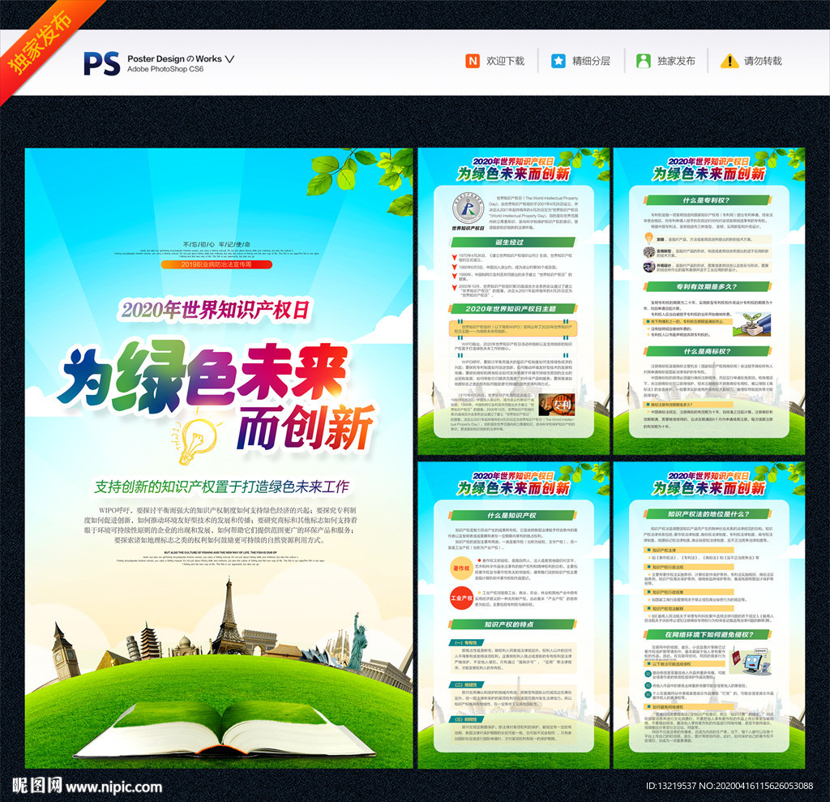
Task: Click the big 为绿色未来 headline on the large poster
Action: (203, 376)
